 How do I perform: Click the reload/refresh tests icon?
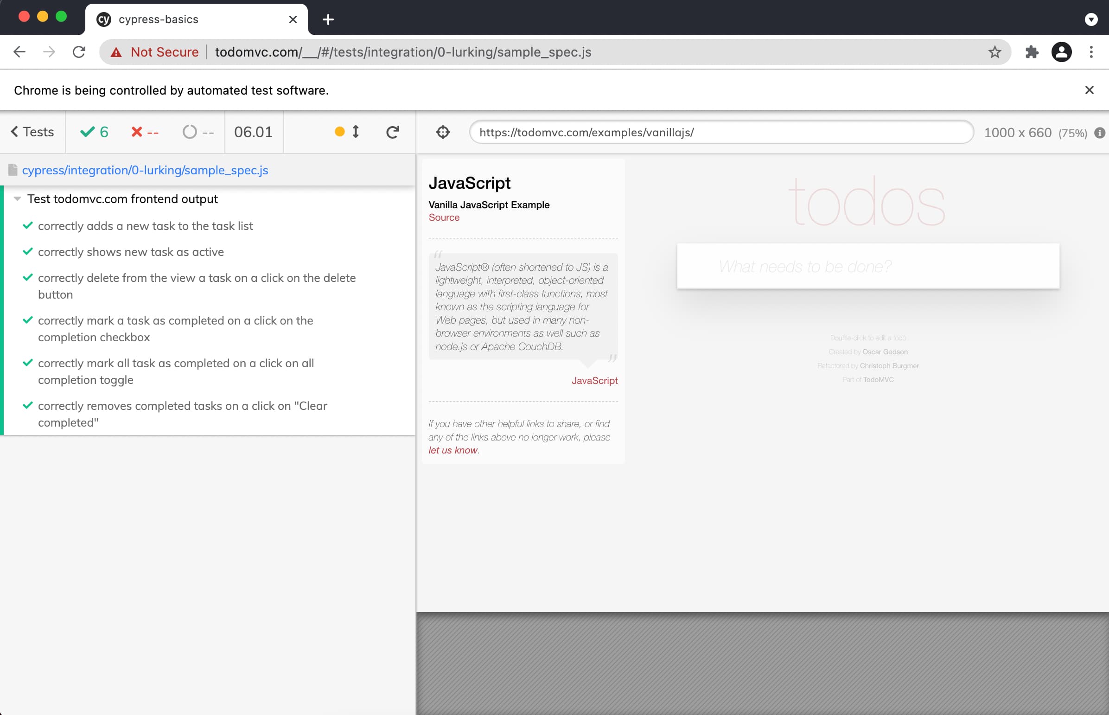pos(391,132)
